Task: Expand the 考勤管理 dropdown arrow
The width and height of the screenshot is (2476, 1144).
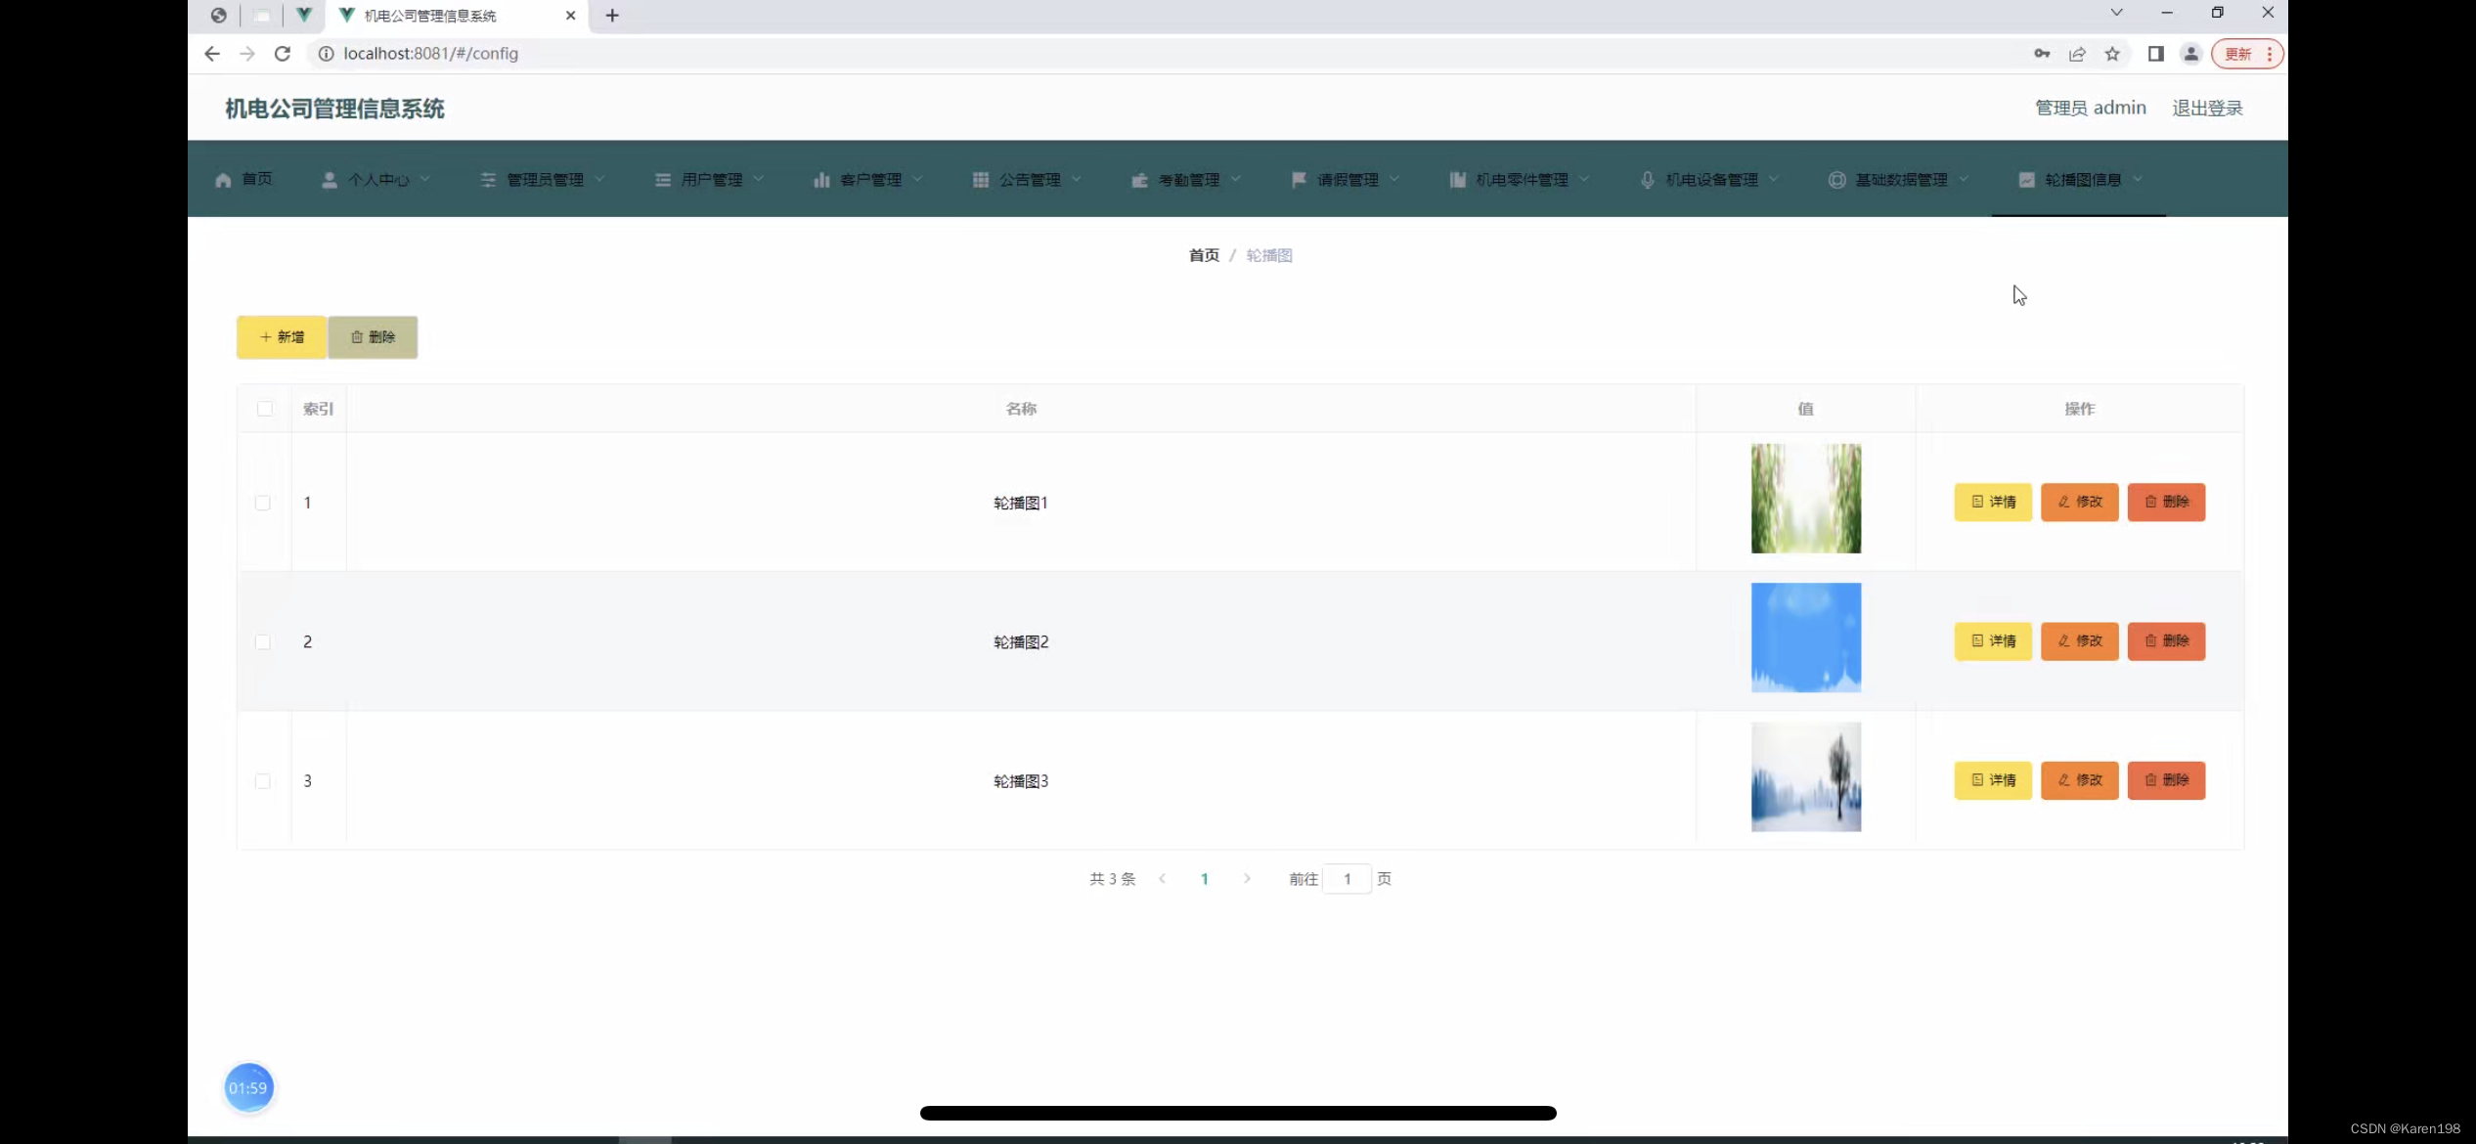Action: pos(1235,179)
